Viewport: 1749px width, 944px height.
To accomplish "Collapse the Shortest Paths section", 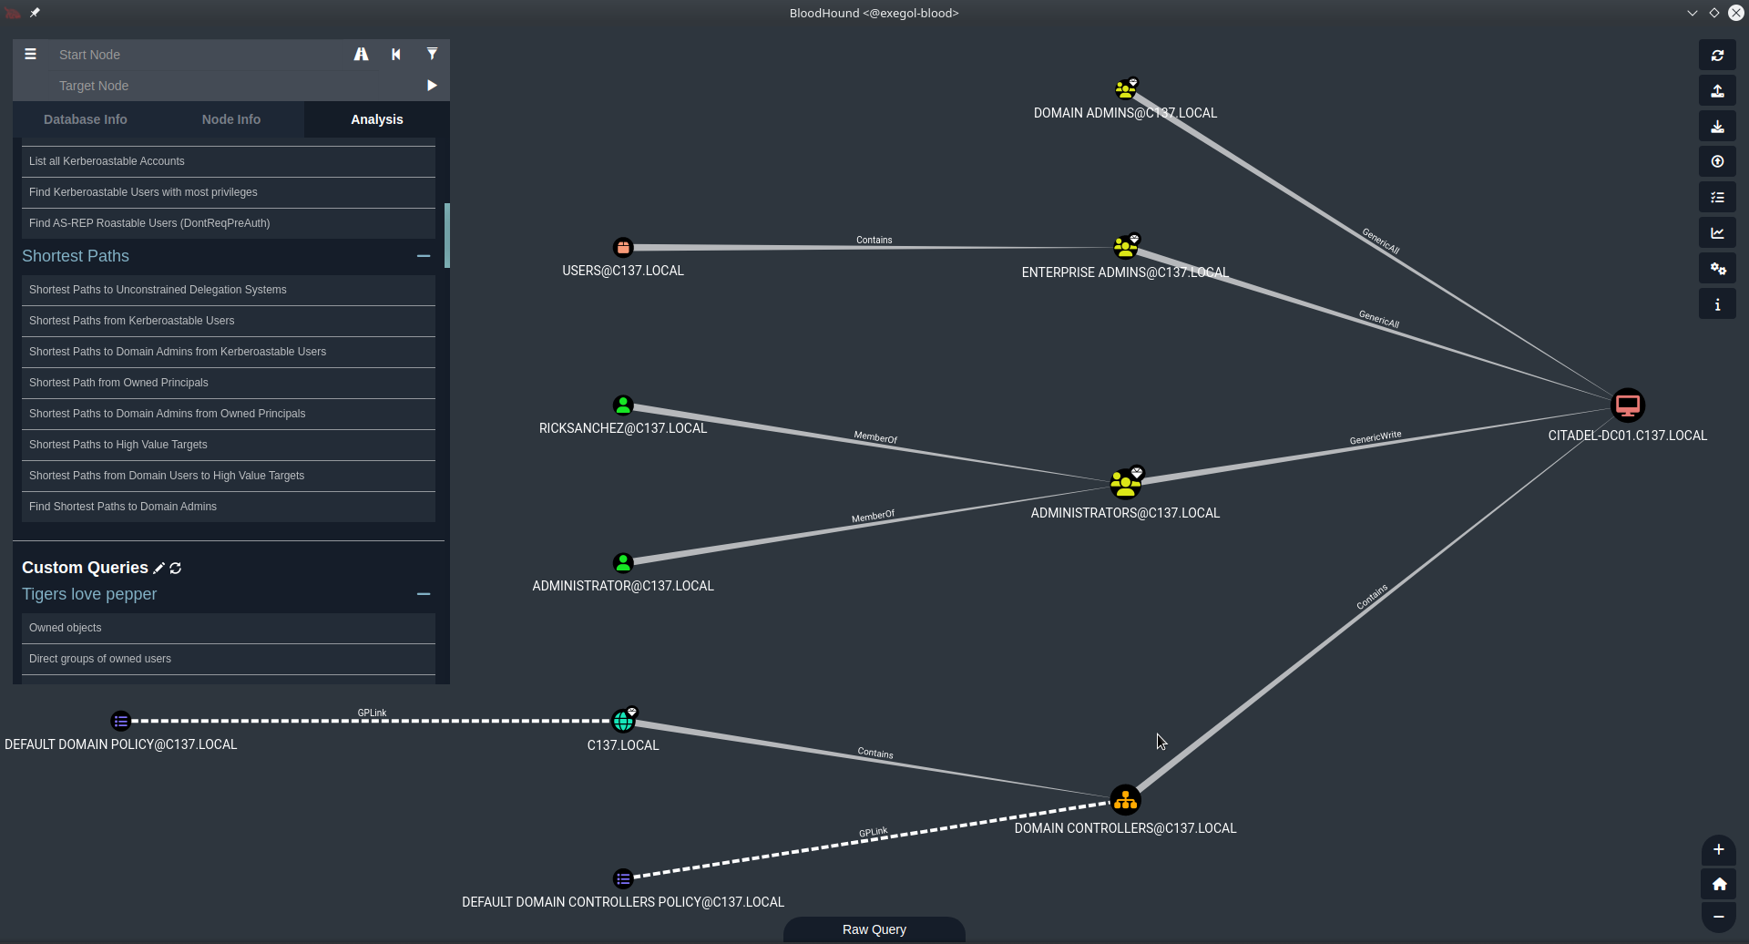I will point(423,256).
